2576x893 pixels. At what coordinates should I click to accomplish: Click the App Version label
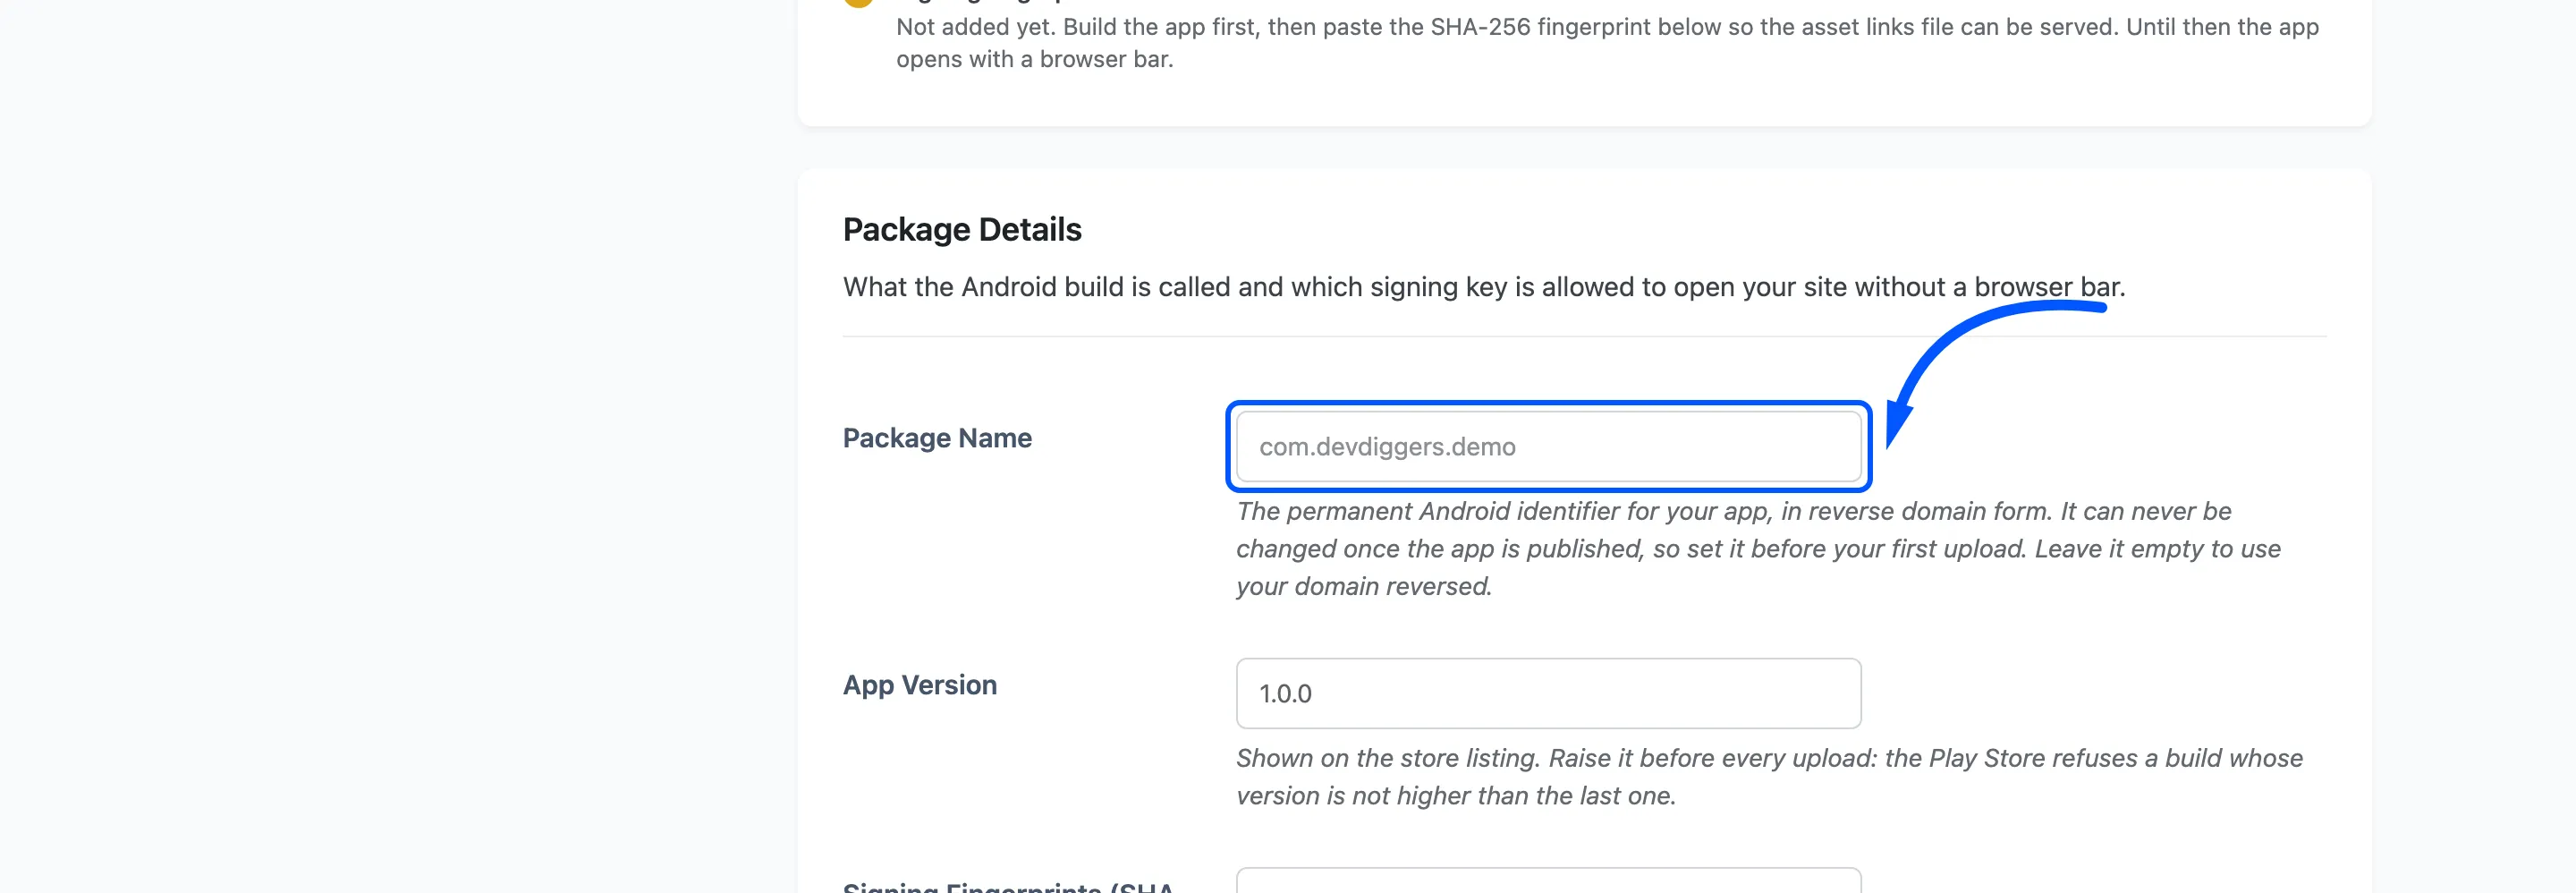920,685
